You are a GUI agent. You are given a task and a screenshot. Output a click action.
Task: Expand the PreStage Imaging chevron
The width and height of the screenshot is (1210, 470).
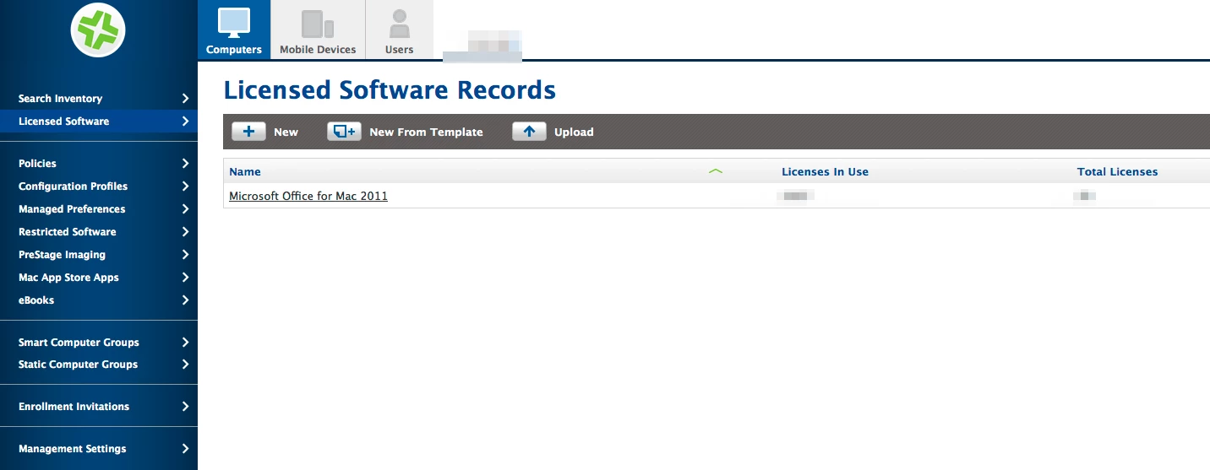(185, 255)
